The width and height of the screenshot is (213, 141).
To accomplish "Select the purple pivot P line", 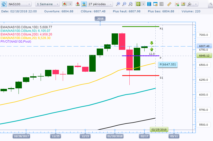I will (x=141, y=56).
